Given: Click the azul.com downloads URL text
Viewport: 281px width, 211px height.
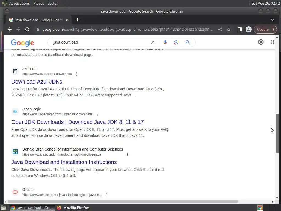Looking at the screenshot, I should tap(47, 74).
